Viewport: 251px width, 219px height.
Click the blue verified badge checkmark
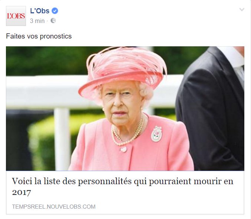(55, 11)
